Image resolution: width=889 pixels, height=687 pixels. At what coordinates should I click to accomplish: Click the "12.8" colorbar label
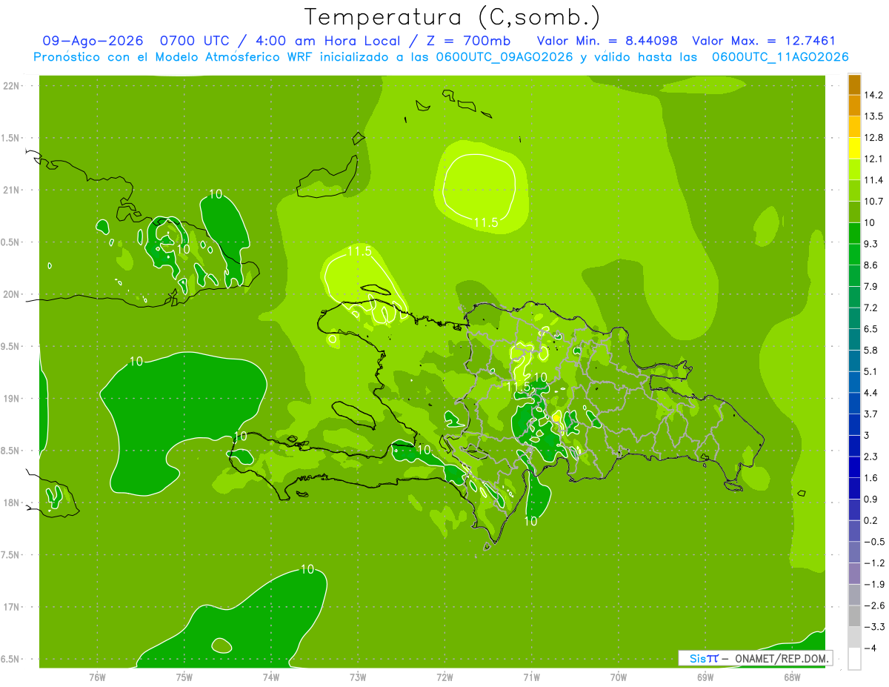tap(873, 138)
